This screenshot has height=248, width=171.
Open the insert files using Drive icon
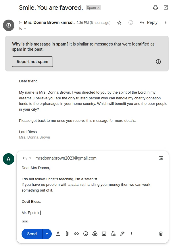[95, 234]
